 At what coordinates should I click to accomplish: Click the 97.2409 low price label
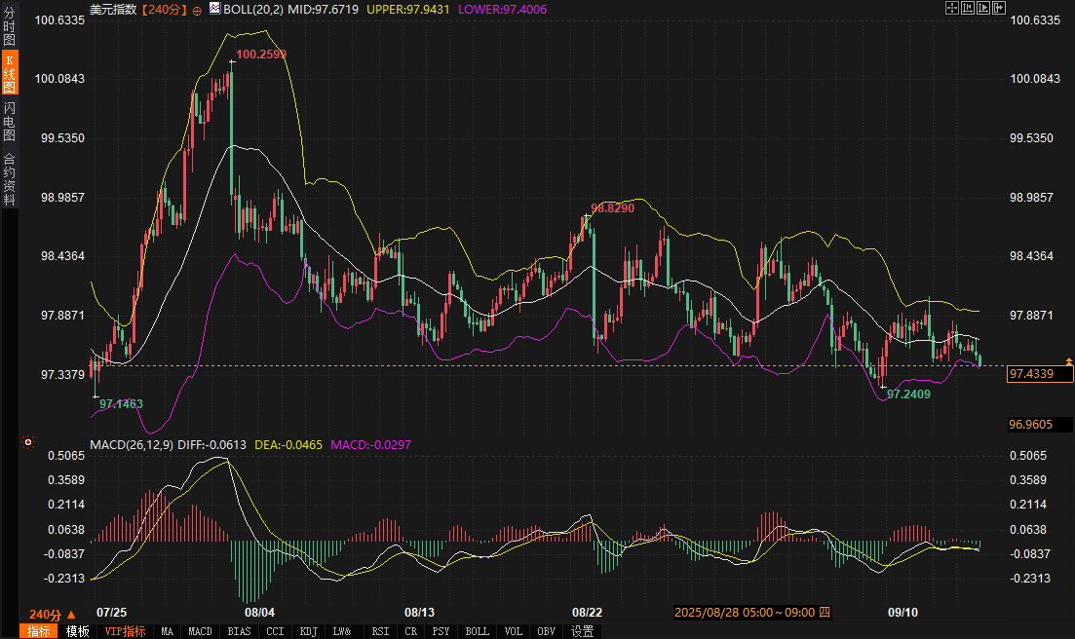coord(908,394)
